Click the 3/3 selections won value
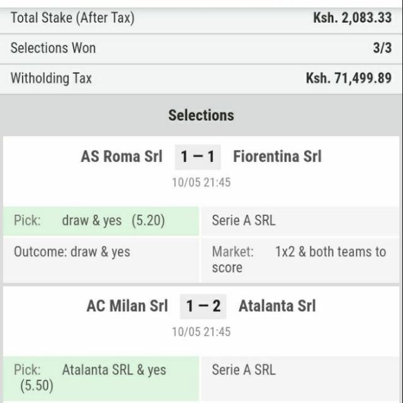Viewport: 403px width, 403px height. 382,48
